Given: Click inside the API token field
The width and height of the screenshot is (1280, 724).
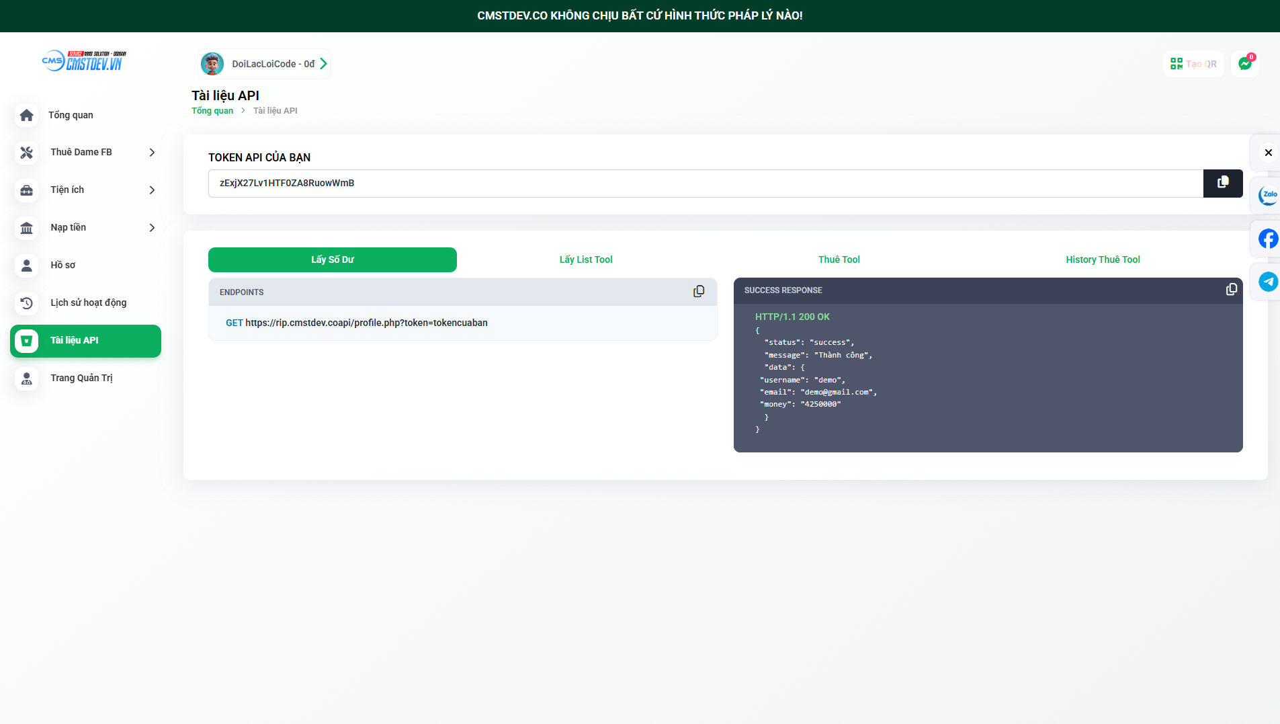Looking at the screenshot, I should coord(706,184).
